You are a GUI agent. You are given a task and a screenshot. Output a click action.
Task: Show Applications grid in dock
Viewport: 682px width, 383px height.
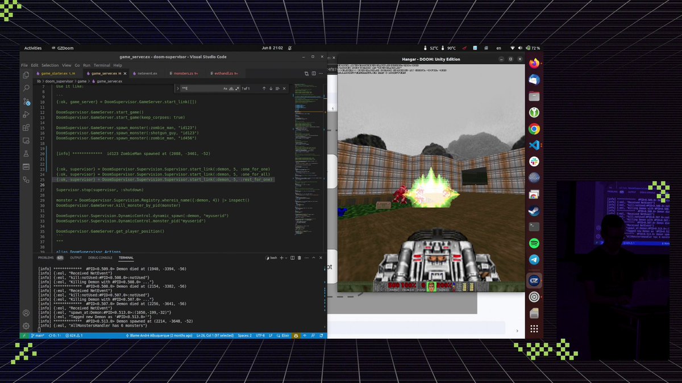[534, 329]
